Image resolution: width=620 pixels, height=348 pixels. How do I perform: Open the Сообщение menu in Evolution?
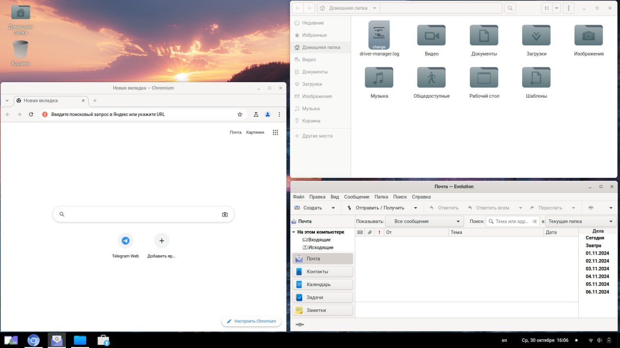click(x=356, y=197)
